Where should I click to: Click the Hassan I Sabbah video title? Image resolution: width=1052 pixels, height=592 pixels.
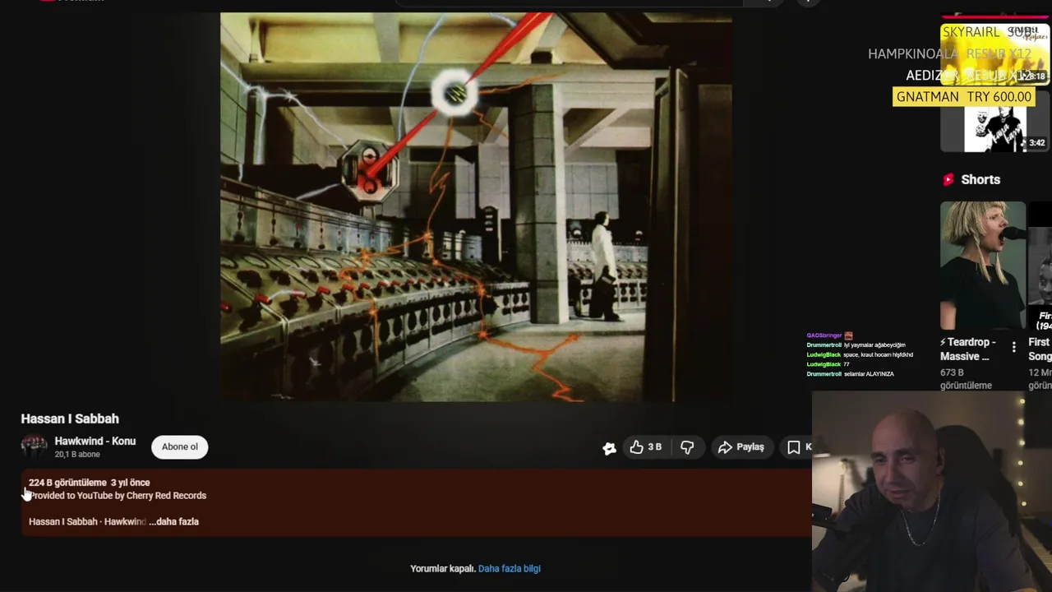[70, 419]
